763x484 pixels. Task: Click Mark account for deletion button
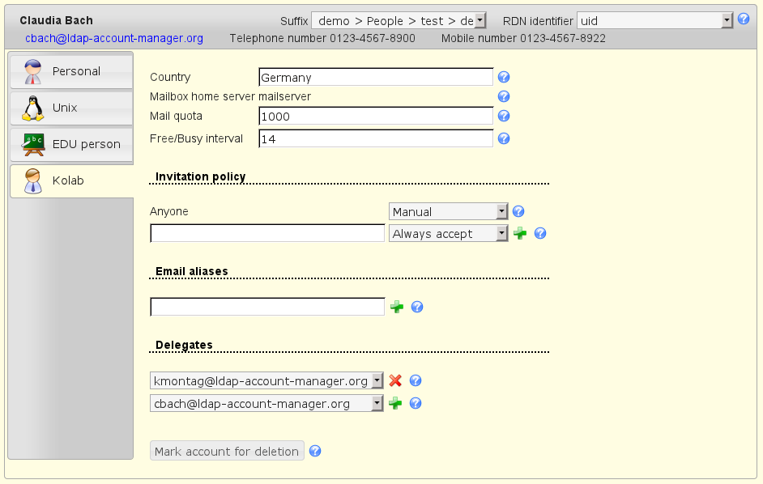pyautogui.click(x=227, y=452)
